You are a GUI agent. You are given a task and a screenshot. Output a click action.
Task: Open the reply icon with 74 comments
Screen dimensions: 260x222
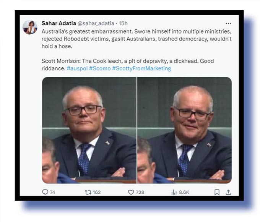[x=45, y=192]
